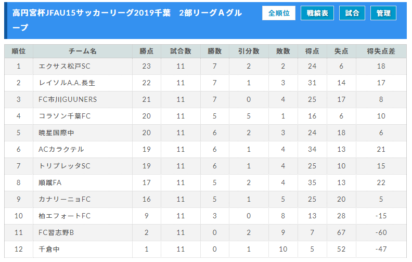The height and width of the screenshot is (262, 412).
Task: Click 順蹴FA team name
Action: (x=50, y=182)
